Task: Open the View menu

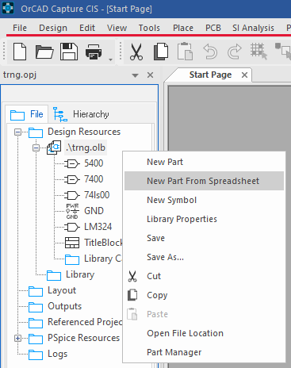Action: 117,28
